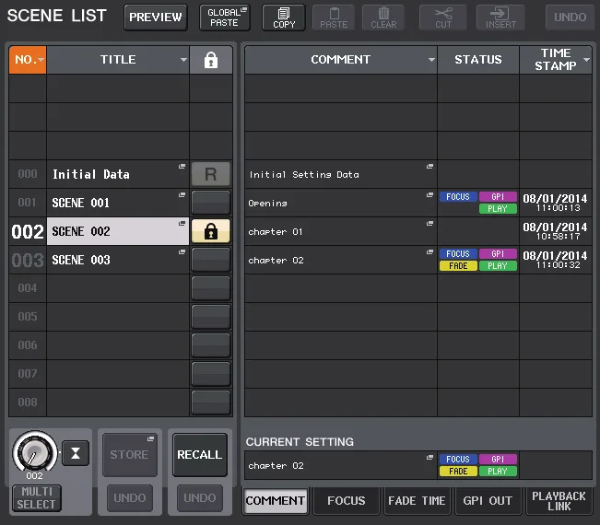
Task: Click the Copy icon button
Action: coord(284,17)
